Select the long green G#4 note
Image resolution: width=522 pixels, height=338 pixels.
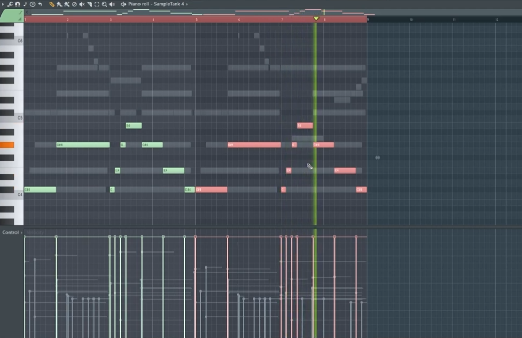pos(83,145)
